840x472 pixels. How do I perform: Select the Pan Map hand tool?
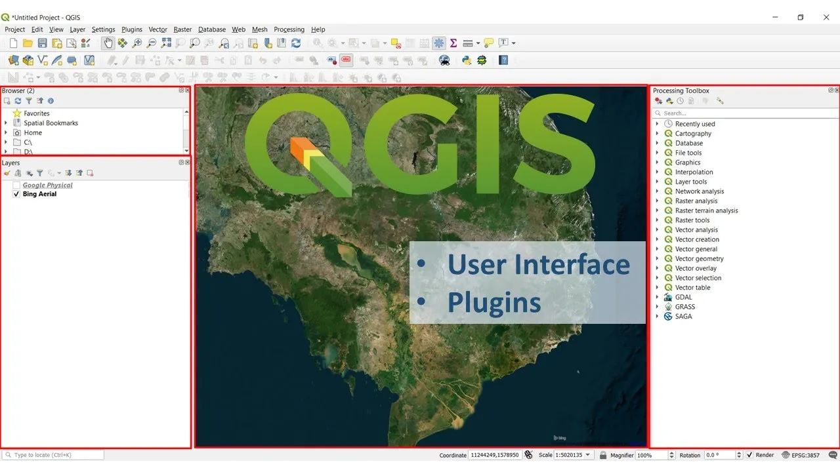[x=108, y=43]
